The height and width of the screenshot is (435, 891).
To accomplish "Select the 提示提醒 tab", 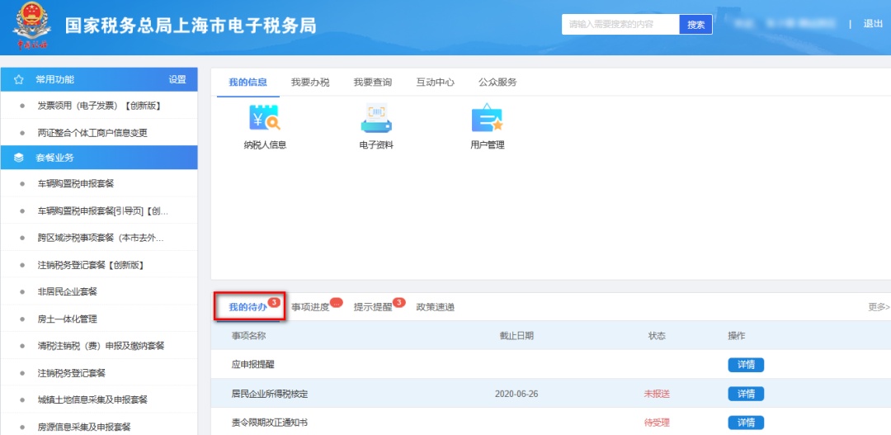I will (373, 307).
